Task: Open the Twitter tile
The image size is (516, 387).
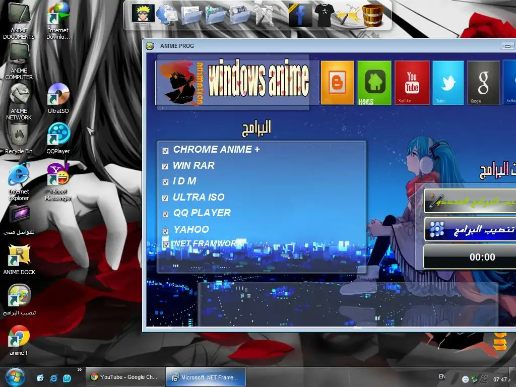Action: tap(448, 83)
